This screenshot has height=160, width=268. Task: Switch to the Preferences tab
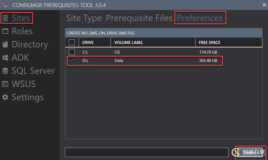click(x=200, y=18)
